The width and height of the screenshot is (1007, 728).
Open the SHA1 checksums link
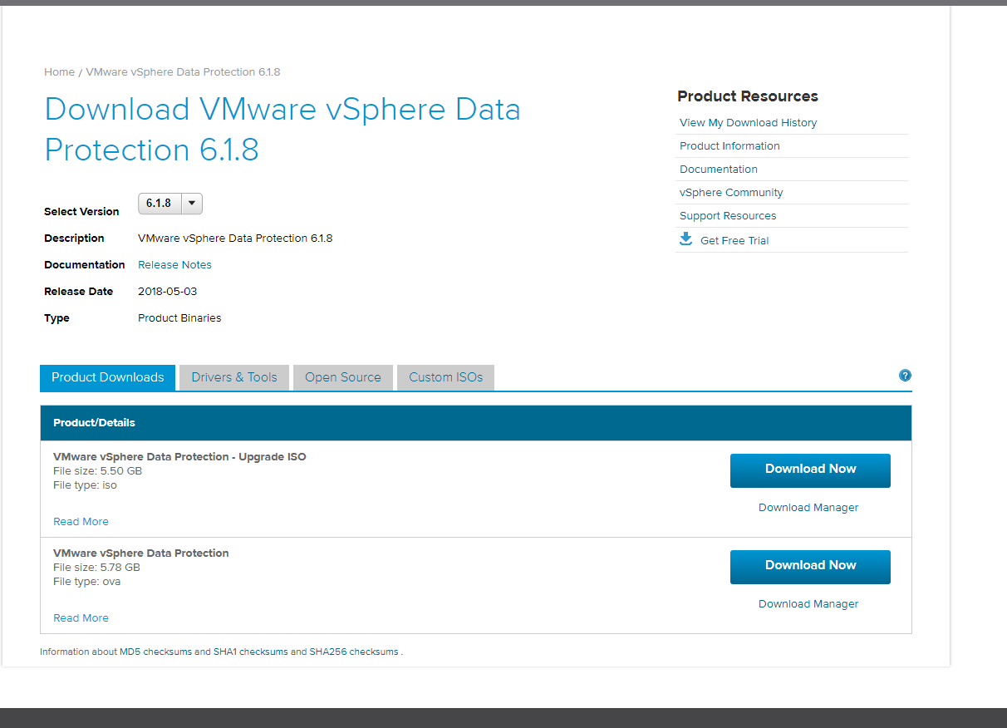click(251, 652)
